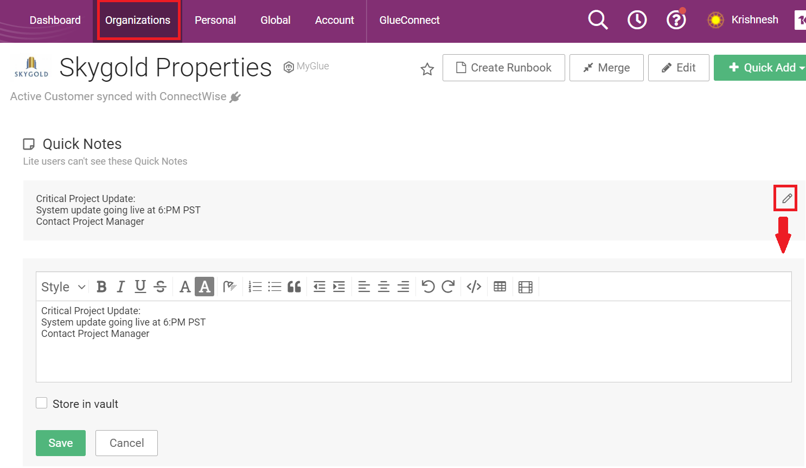The image size is (806, 468).
Task: Open the search magnifier
Action: [x=598, y=20]
